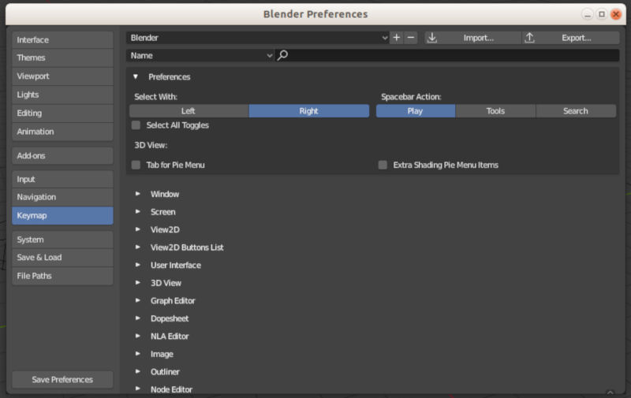Expand the 3D View keymap category
Screen dimensions: 631x398
137,283
